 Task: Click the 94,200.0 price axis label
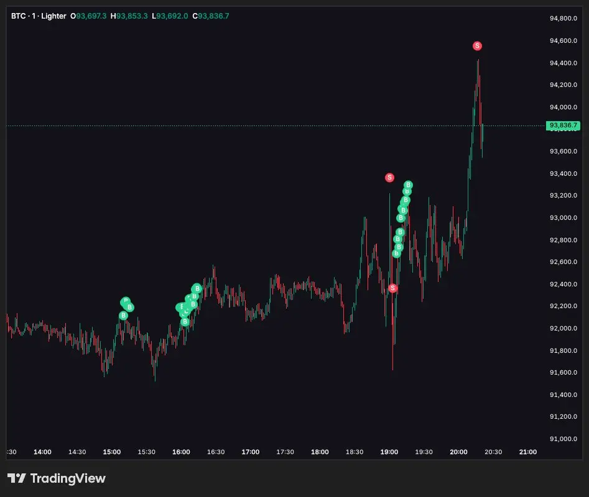point(563,84)
